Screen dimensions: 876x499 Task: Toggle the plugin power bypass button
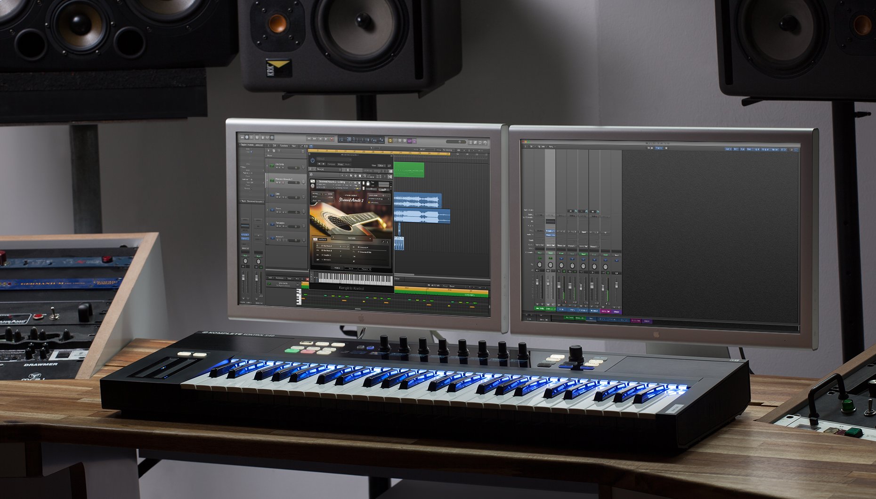pos(312,160)
